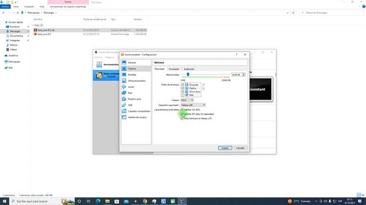Open Microsoft Edge from taskbar
Image resolution: width=366 pixels, height=205 pixels.
coord(98,201)
